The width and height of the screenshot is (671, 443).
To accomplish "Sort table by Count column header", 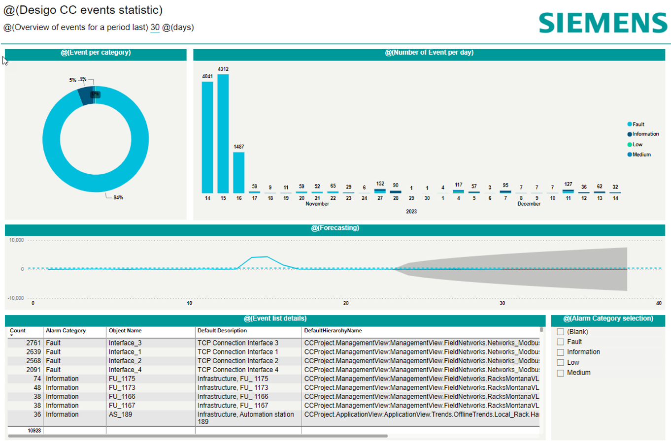I will [18, 331].
